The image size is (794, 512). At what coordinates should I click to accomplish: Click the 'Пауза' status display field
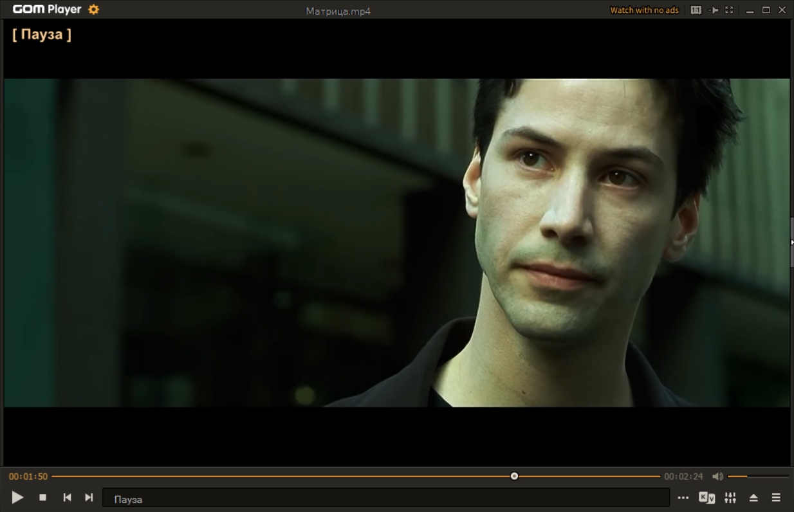click(x=386, y=498)
